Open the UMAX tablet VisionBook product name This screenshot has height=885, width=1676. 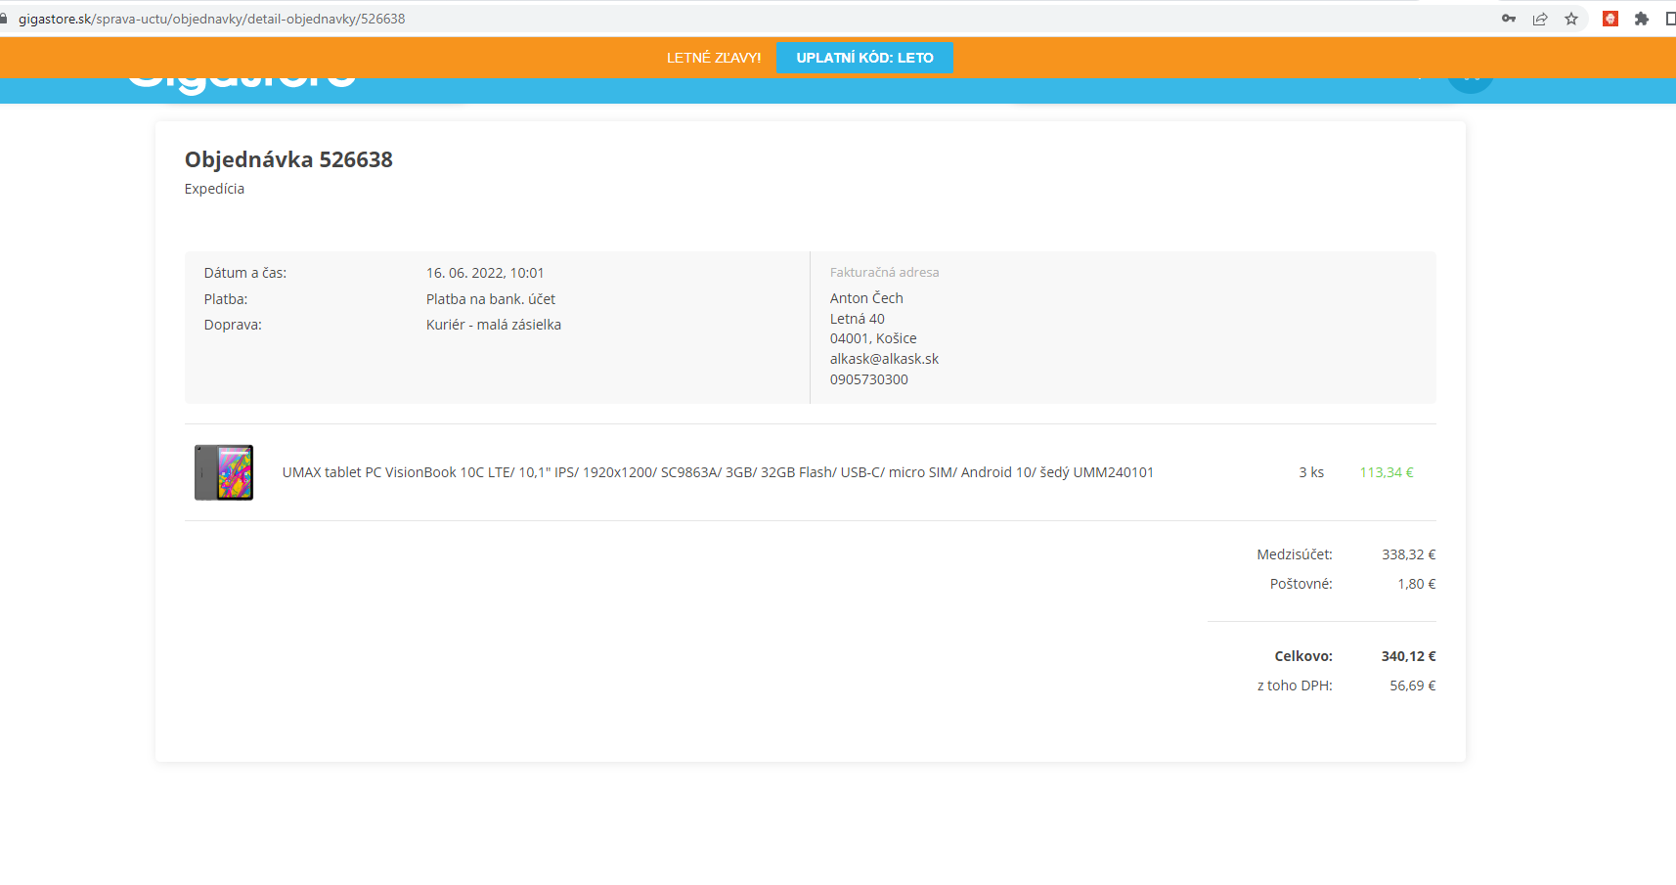(x=718, y=472)
